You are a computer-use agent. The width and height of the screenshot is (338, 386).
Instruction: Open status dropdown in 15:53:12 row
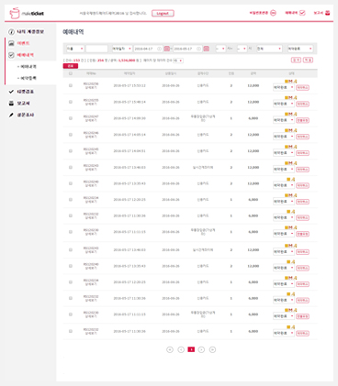point(284,88)
